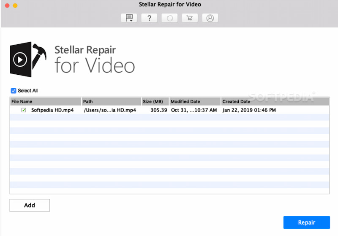The image size is (338, 236).
Task: Select the Softpedia HD.mp4 file name
Action: tap(52, 110)
